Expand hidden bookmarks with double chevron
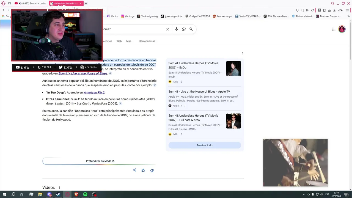 348,16
